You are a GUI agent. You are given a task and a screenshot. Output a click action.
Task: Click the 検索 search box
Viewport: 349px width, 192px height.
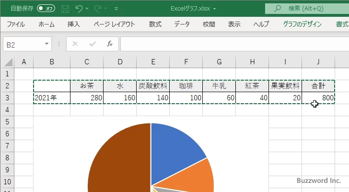tap(307, 9)
